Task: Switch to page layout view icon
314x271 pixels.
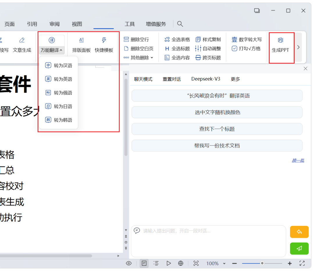Action: click(144, 263)
